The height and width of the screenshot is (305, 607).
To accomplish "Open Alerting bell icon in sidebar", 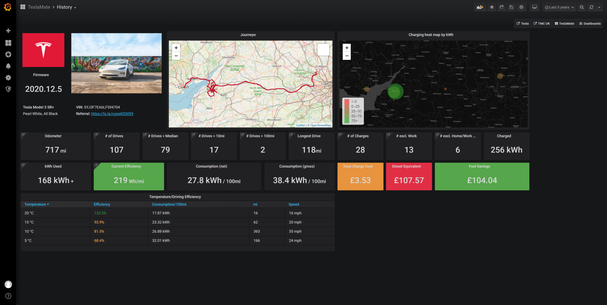I will pyautogui.click(x=8, y=66).
